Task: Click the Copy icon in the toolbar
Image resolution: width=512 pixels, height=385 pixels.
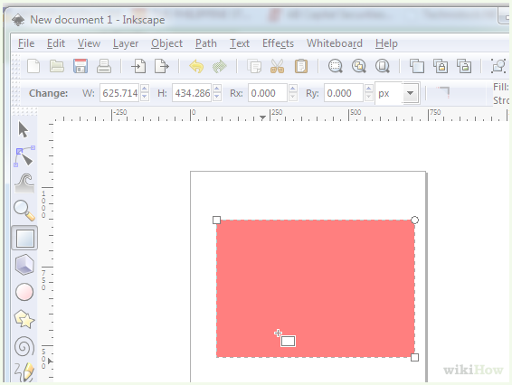Action: pos(254,66)
